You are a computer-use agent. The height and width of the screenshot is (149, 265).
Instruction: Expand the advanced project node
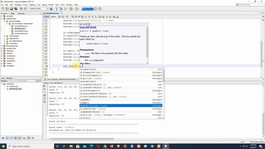[2, 16]
